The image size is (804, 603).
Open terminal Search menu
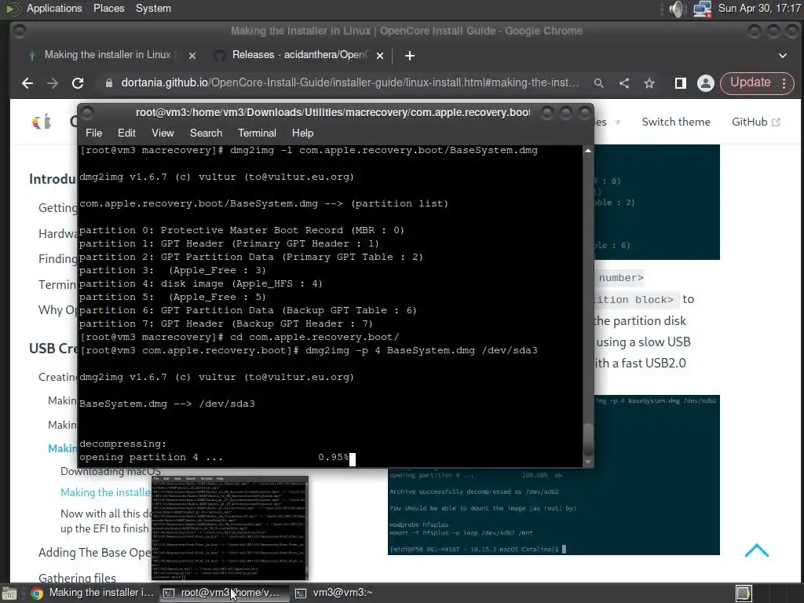coord(206,133)
